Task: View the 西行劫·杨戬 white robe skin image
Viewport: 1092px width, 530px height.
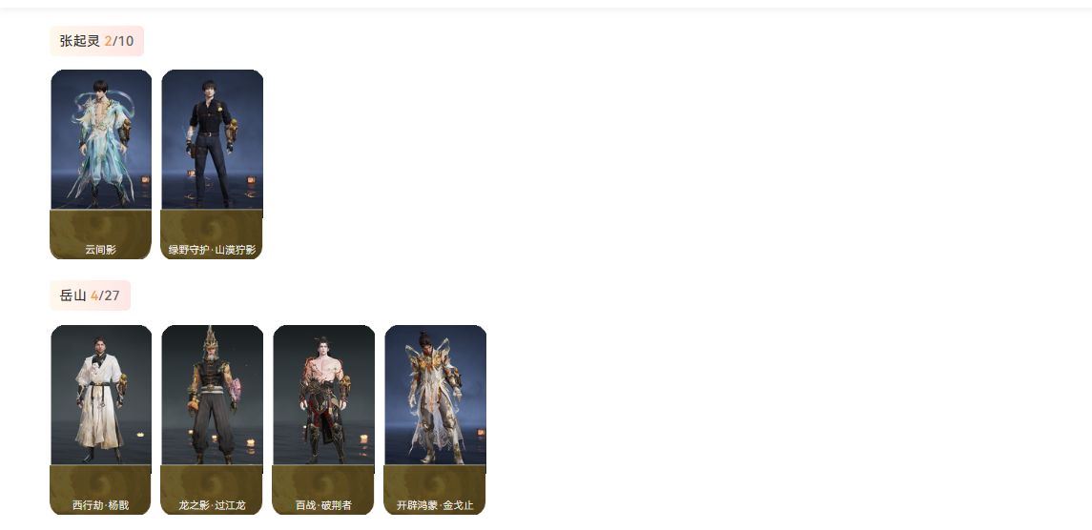Action: click(x=101, y=395)
